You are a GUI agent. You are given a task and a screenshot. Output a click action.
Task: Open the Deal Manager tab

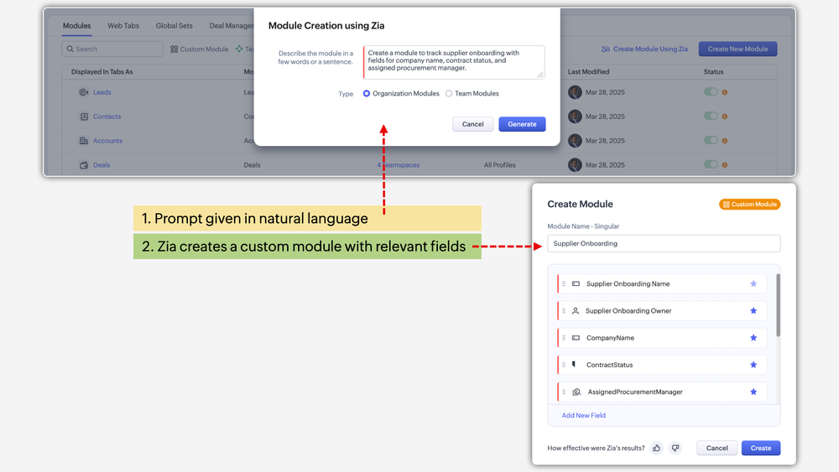(232, 26)
